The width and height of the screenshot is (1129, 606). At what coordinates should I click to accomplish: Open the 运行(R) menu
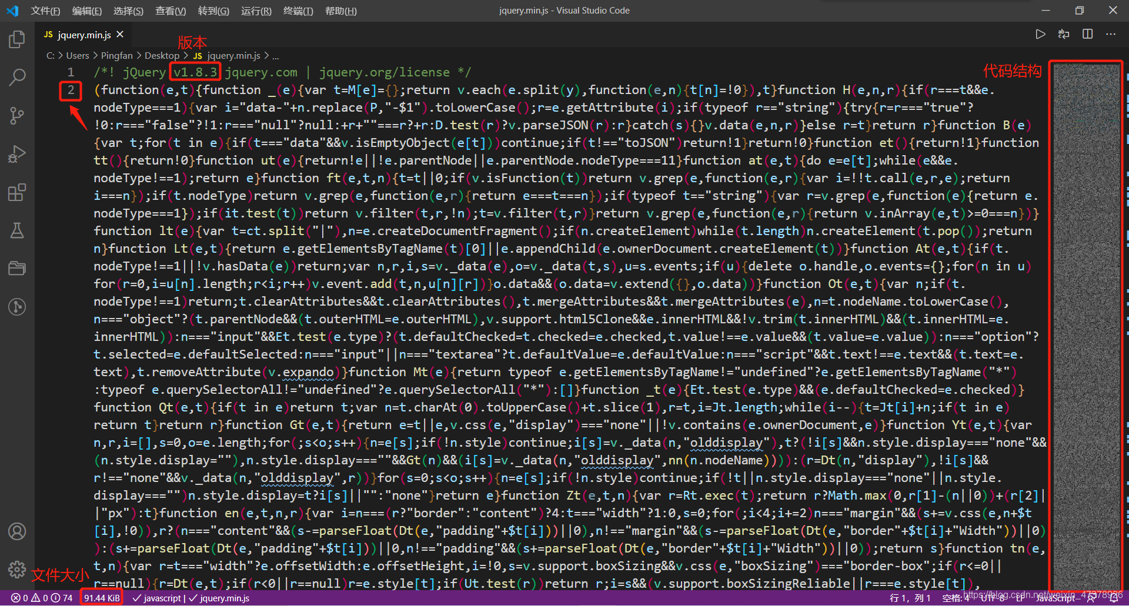(256, 11)
